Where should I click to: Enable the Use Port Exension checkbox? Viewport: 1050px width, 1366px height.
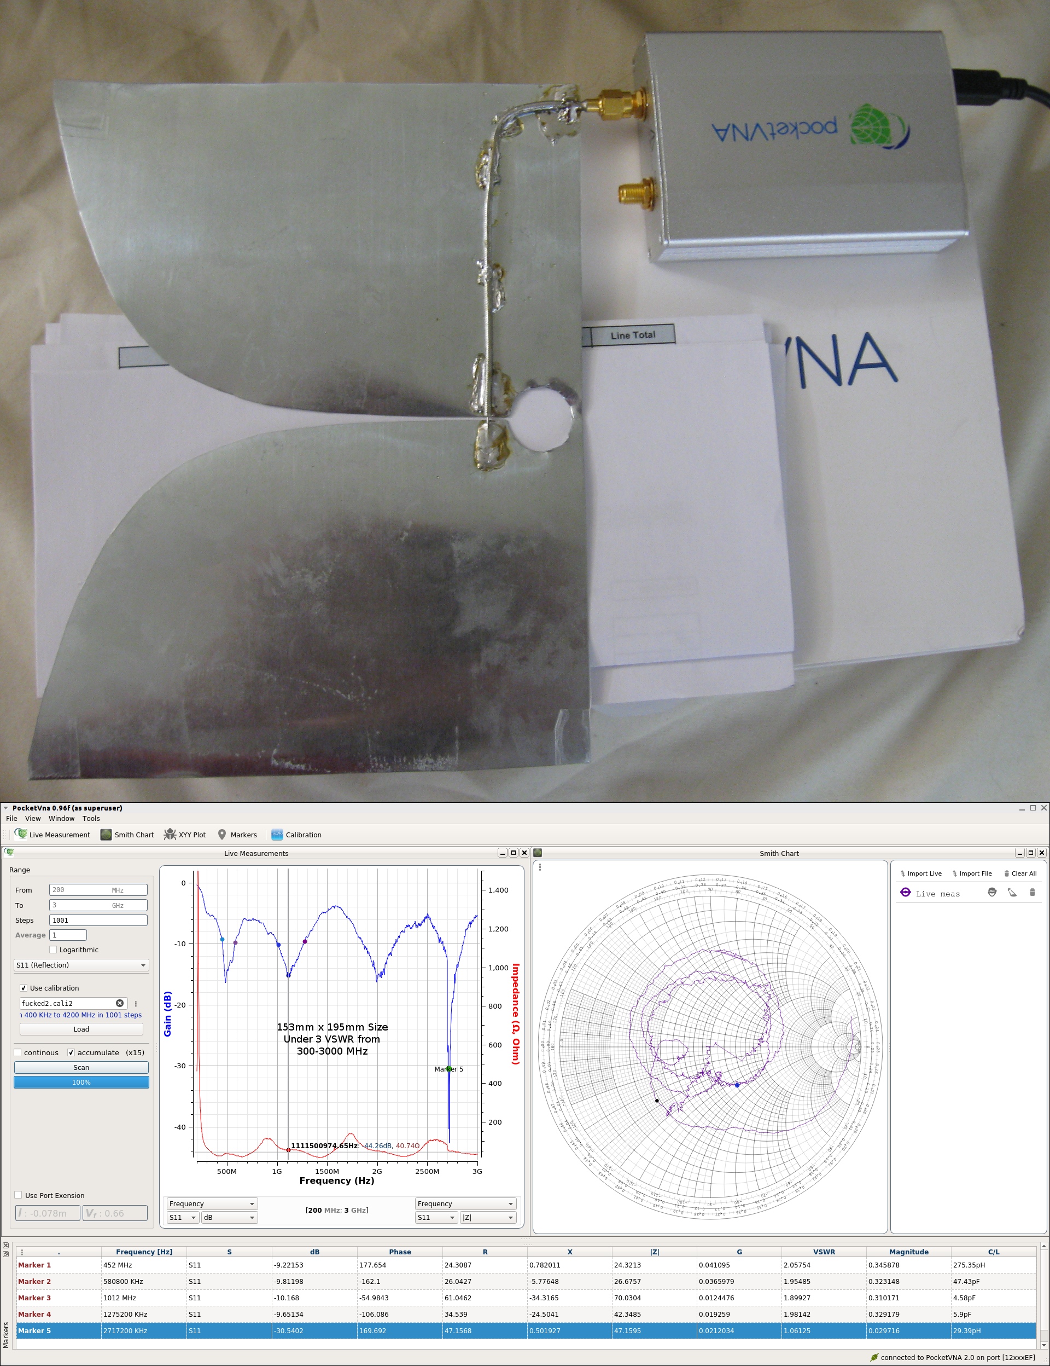click(18, 1195)
